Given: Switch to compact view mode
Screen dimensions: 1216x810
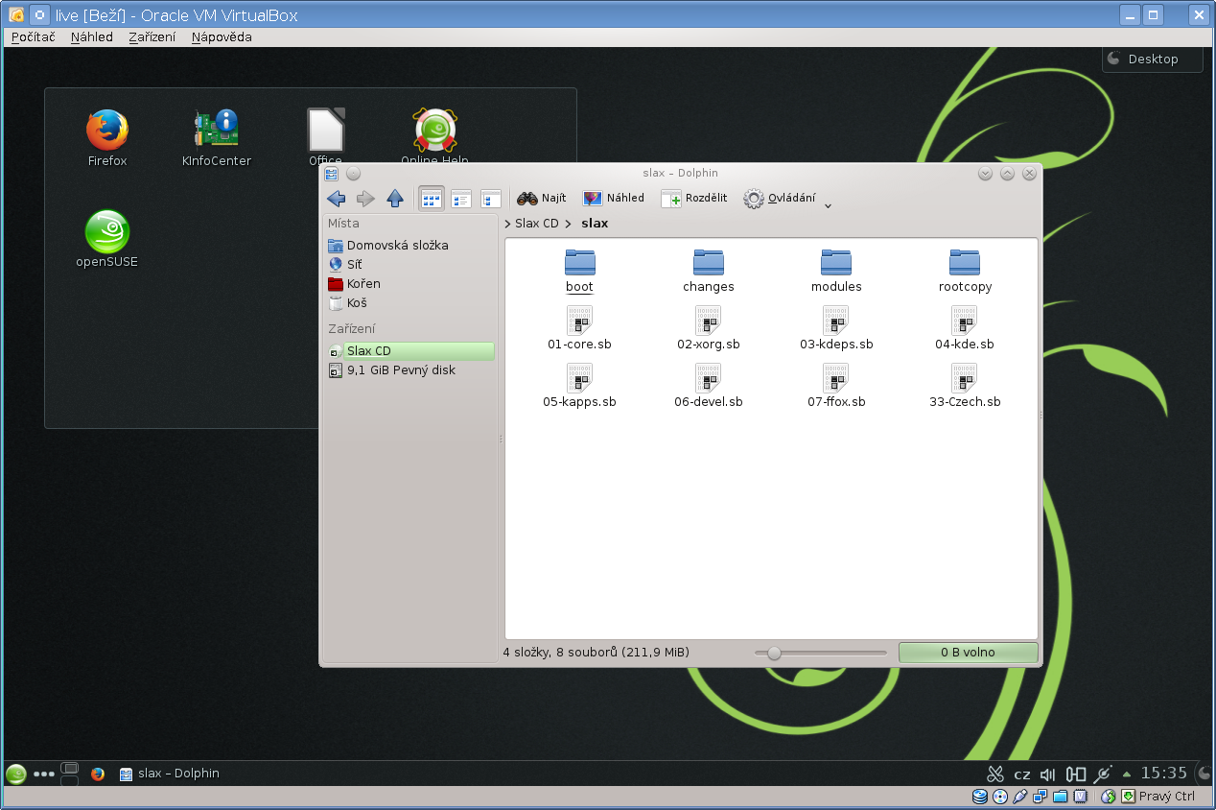Looking at the screenshot, I should click(461, 199).
